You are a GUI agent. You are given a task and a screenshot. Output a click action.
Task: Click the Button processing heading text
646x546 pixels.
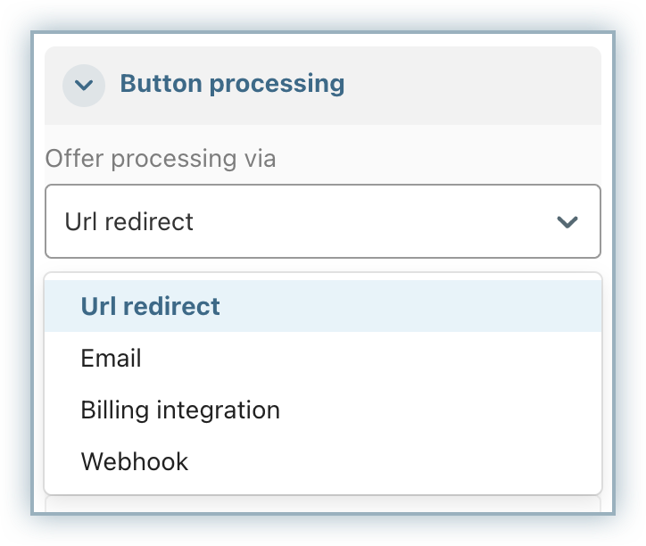click(232, 84)
